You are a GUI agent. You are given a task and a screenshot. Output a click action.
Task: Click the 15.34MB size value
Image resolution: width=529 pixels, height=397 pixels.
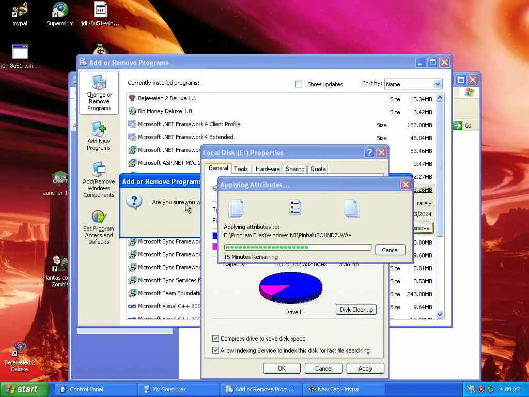click(x=421, y=99)
